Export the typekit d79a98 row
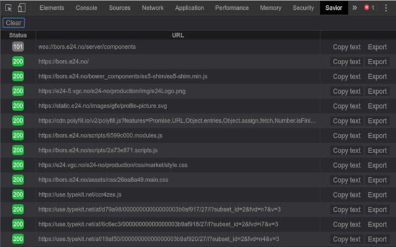This screenshot has width=396, height=247. tap(377, 210)
